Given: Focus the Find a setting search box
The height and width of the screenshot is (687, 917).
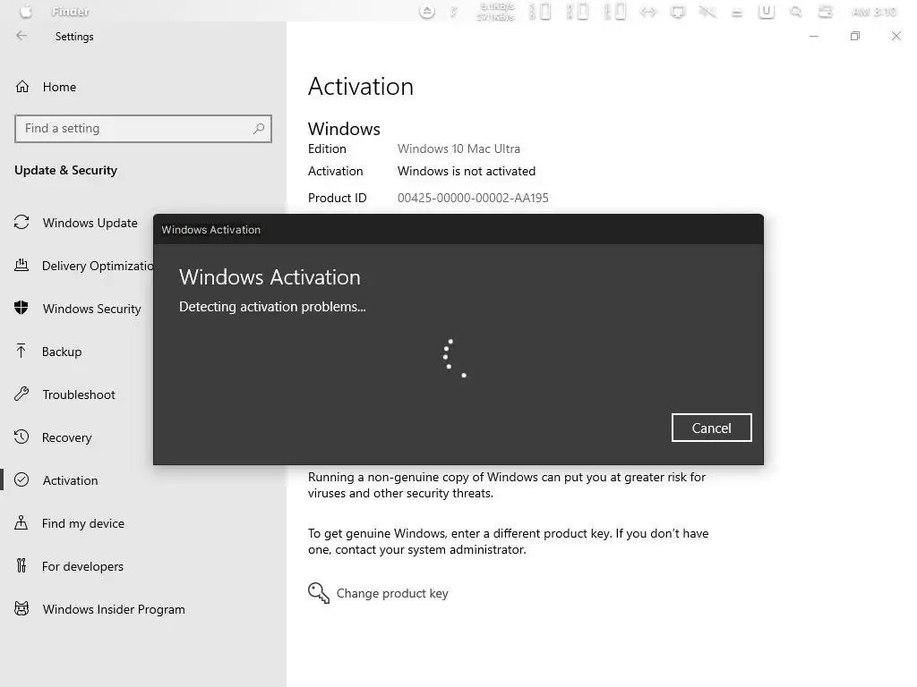Looking at the screenshot, I should click(x=143, y=129).
